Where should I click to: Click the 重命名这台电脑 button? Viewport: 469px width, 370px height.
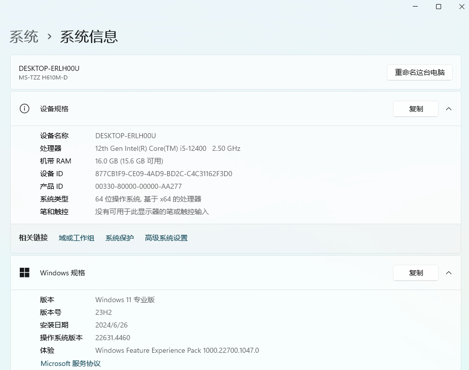click(x=420, y=72)
